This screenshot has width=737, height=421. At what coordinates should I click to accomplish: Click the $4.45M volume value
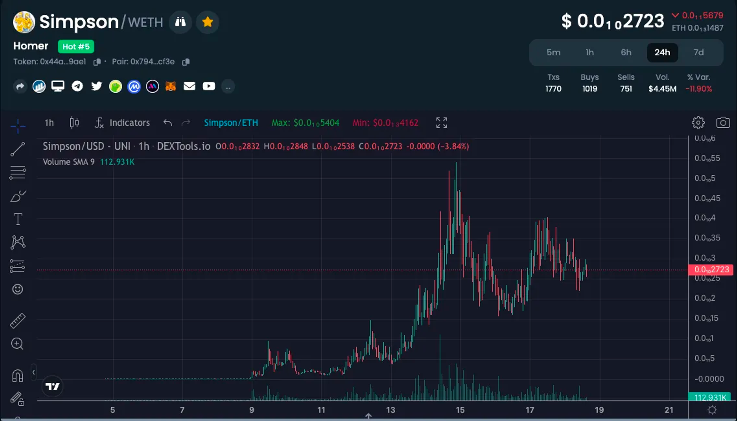click(x=662, y=89)
